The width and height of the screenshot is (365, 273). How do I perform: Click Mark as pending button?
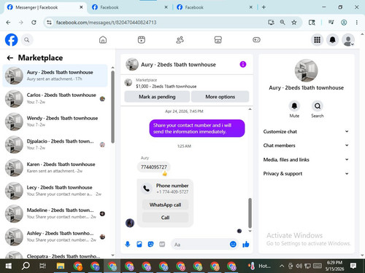click(x=157, y=97)
